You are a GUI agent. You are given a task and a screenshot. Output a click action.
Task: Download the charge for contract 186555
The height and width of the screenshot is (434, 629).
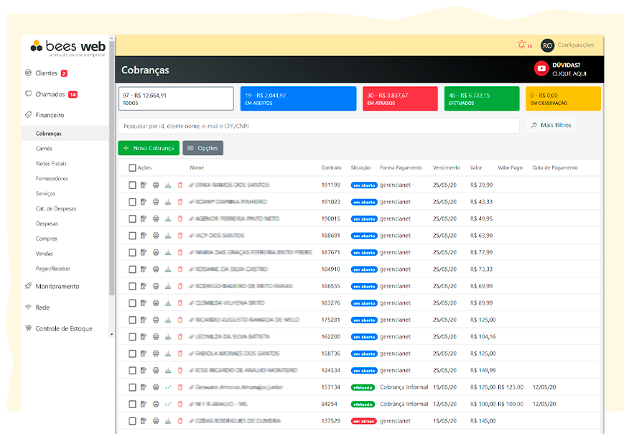[x=168, y=286]
